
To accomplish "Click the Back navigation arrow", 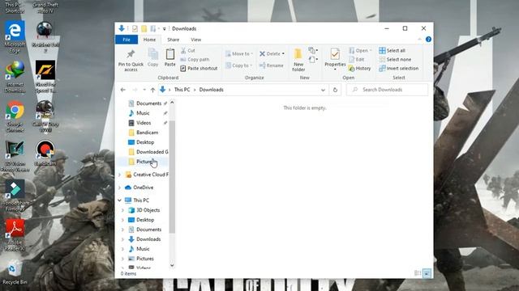I will coord(123,90).
